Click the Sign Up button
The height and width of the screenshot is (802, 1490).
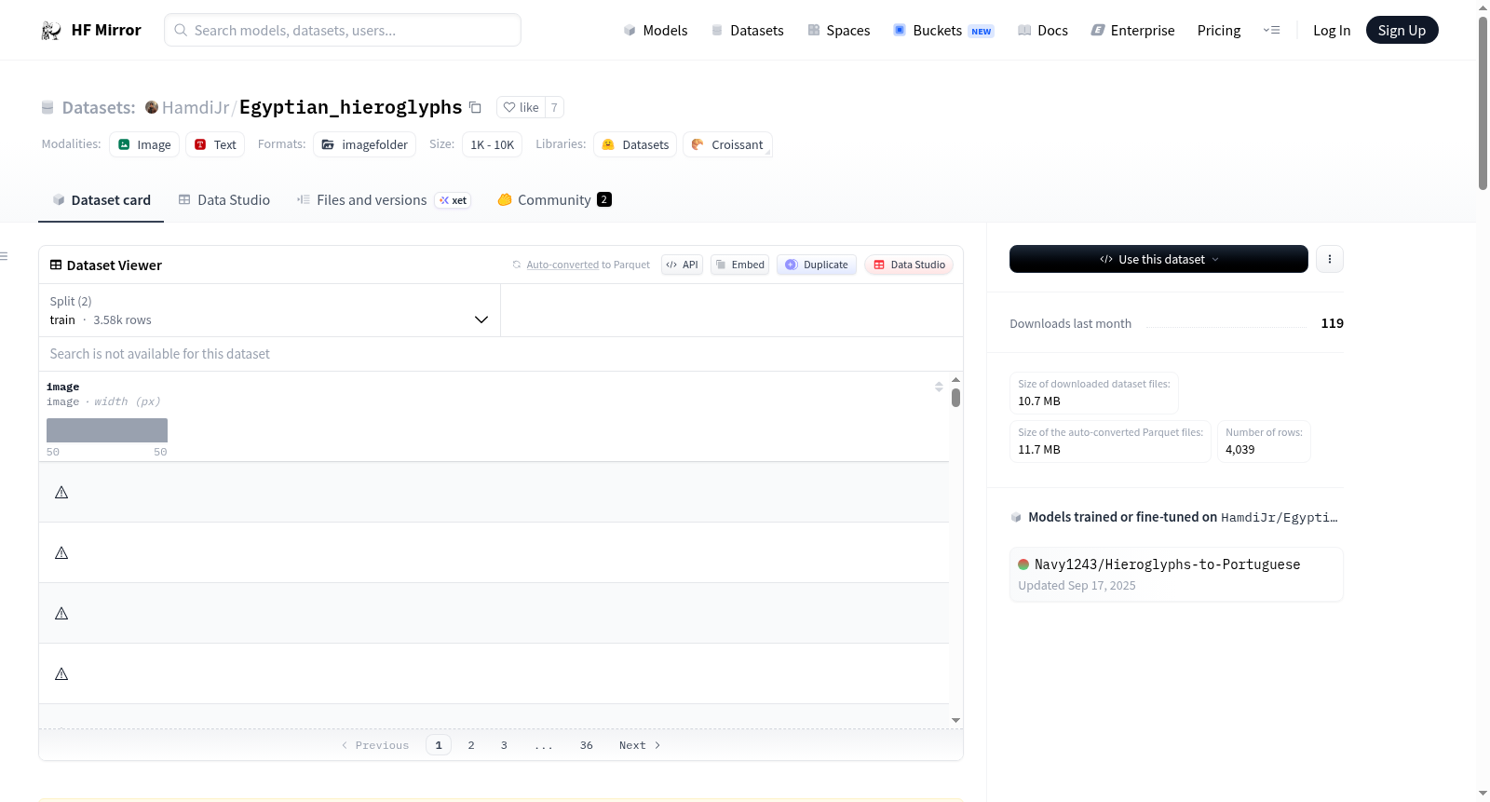click(1402, 31)
